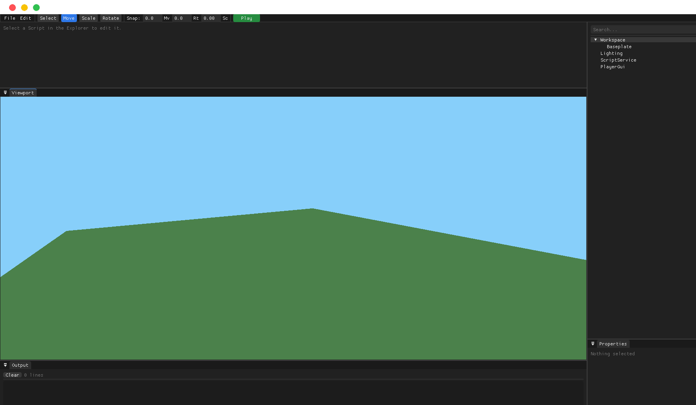The image size is (696, 405).
Task: Open the Edit menu
Action: pyautogui.click(x=25, y=18)
